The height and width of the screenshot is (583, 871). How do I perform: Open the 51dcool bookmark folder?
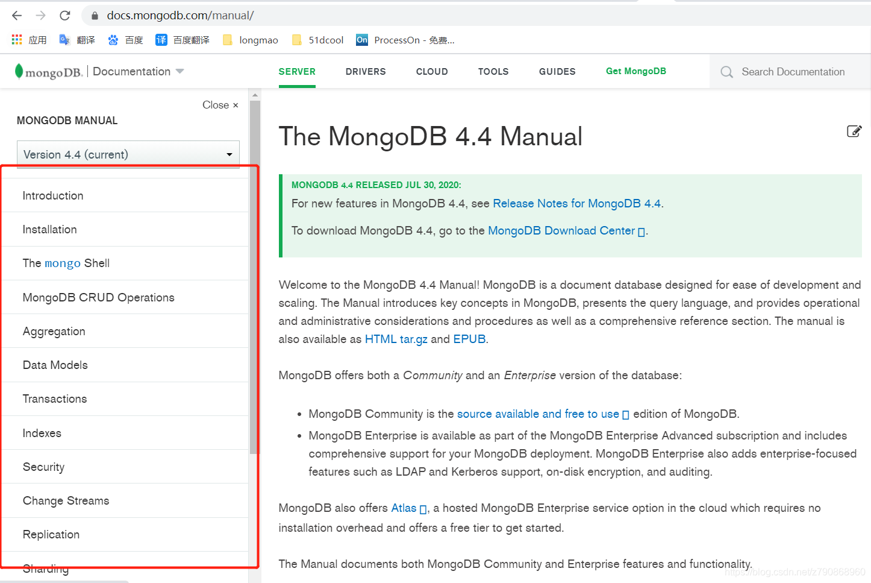pyautogui.click(x=317, y=40)
